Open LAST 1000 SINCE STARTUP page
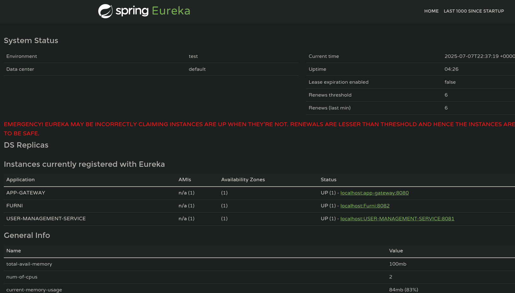Screen dimensions: 515x293 474,11
